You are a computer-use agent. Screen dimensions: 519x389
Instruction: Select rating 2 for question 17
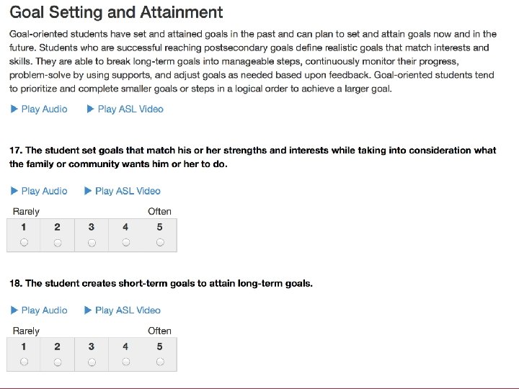(x=58, y=243)
